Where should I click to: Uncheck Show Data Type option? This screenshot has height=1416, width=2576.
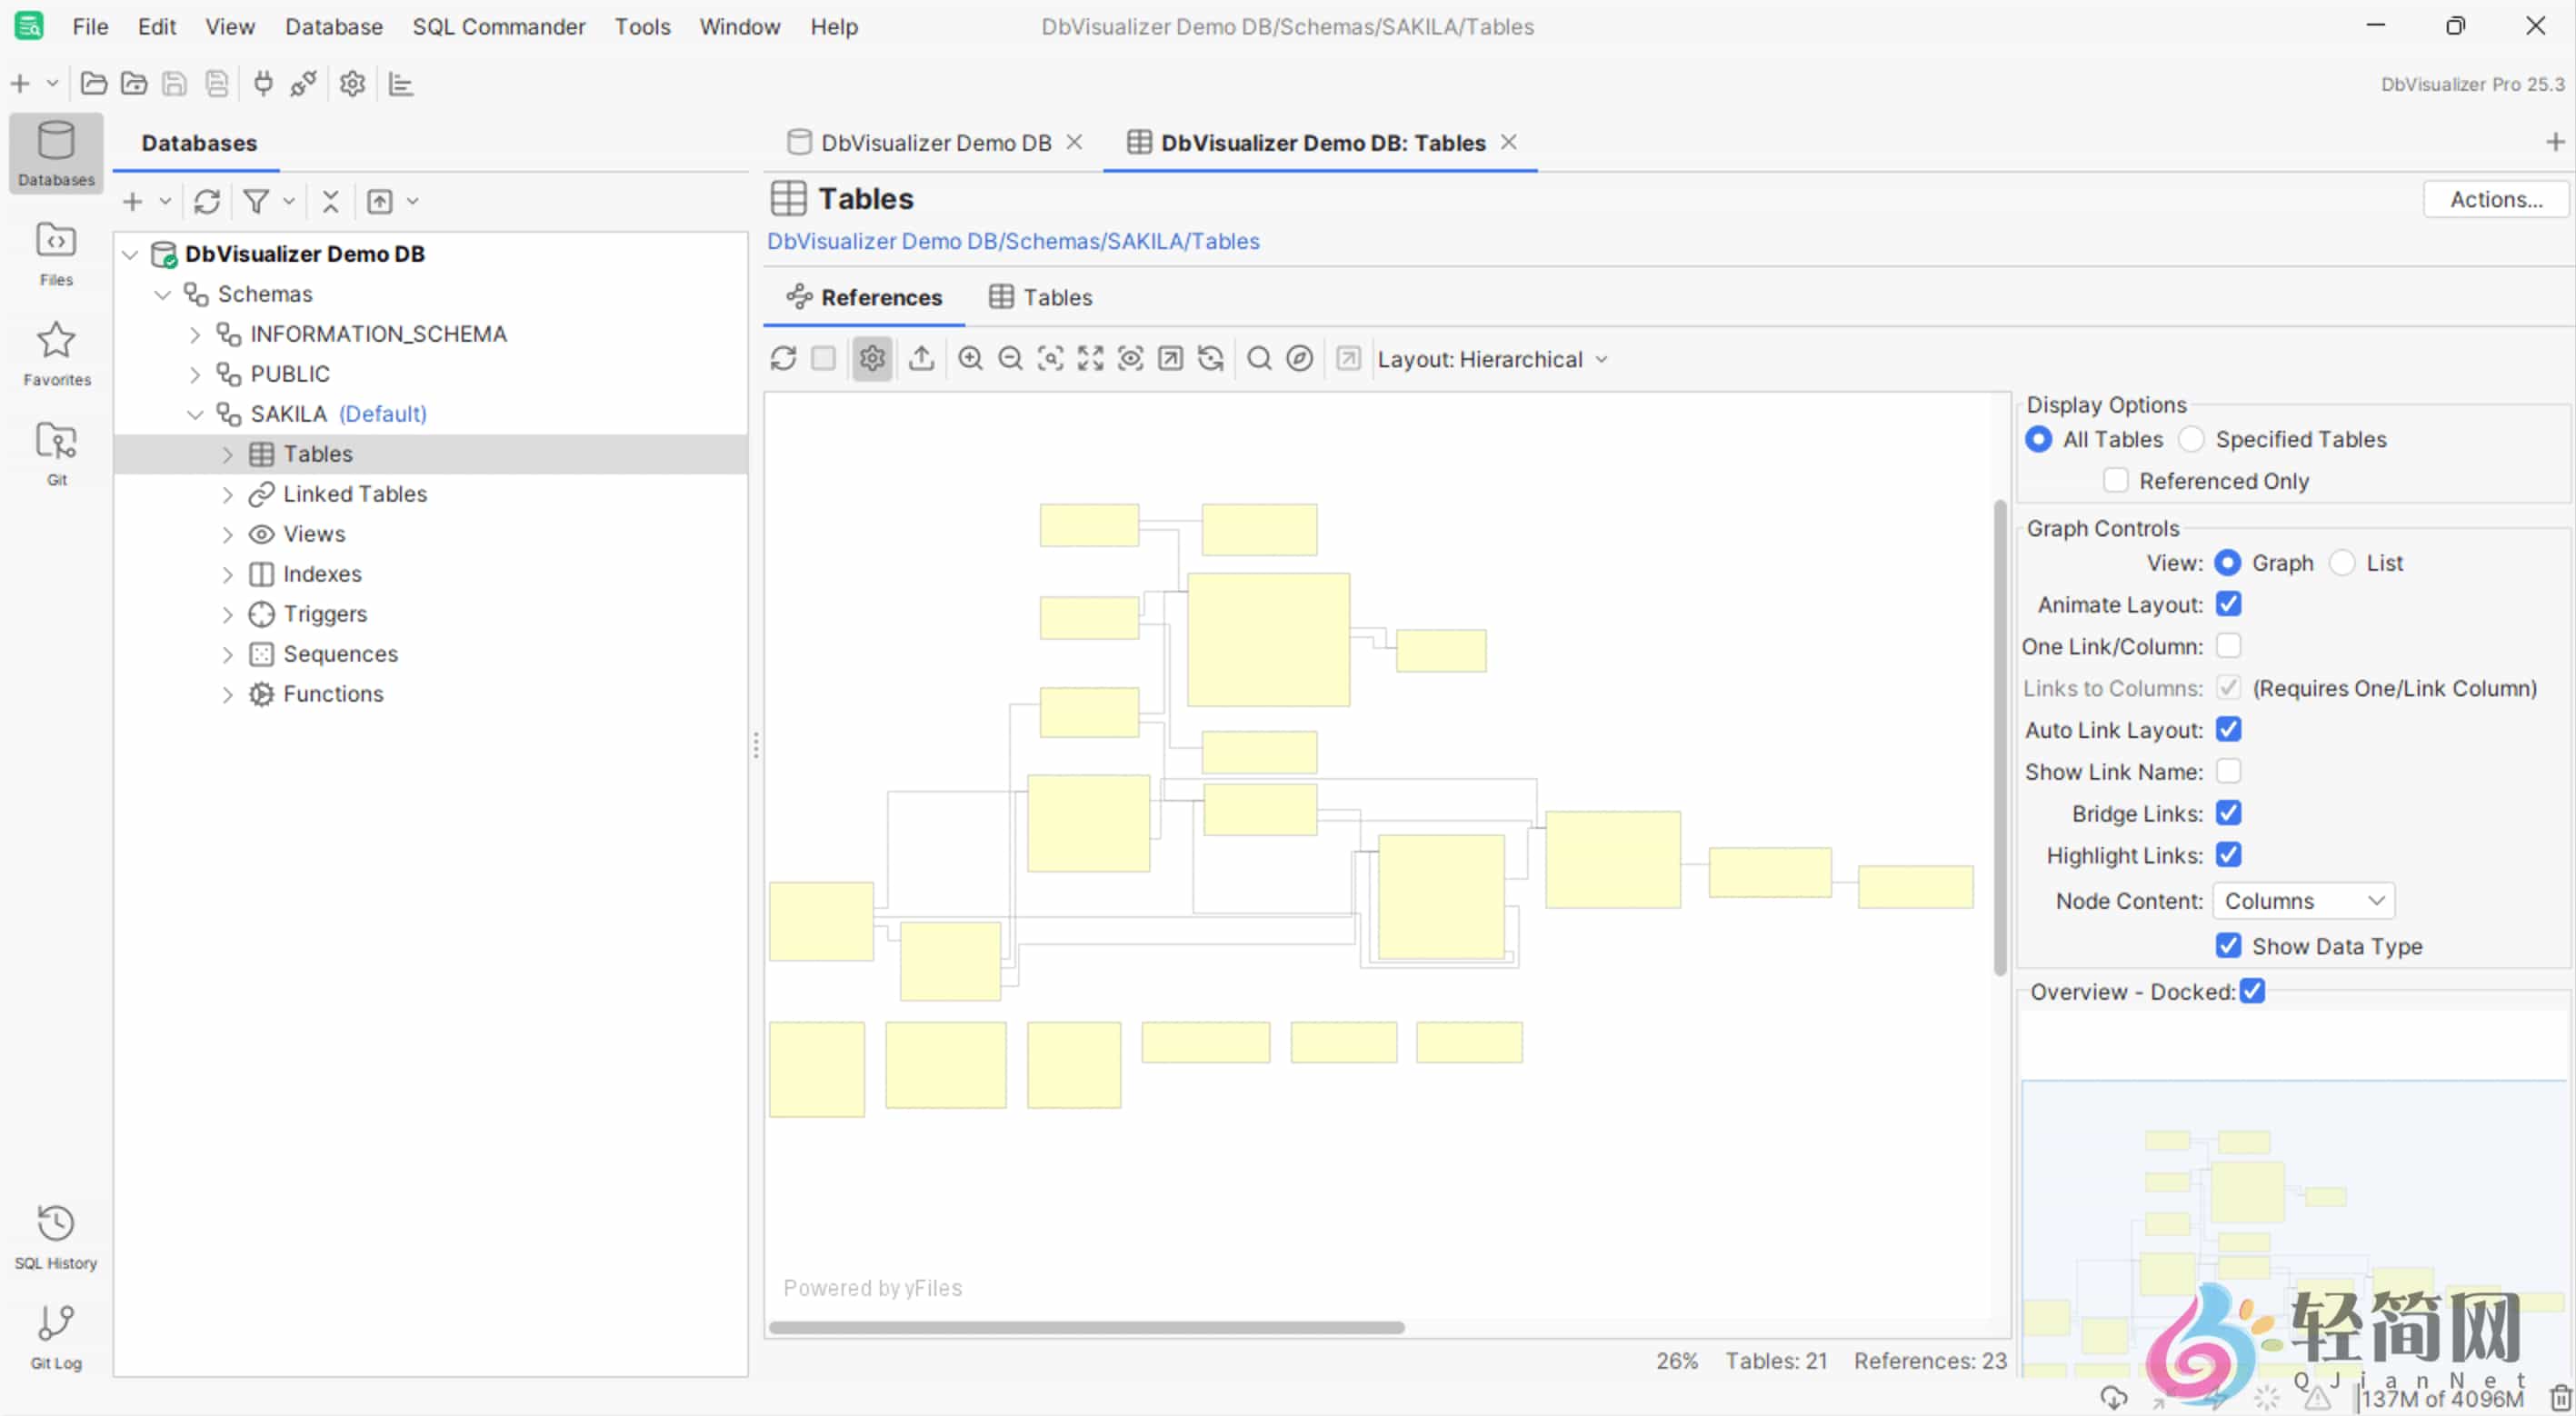click(2228, 945)
